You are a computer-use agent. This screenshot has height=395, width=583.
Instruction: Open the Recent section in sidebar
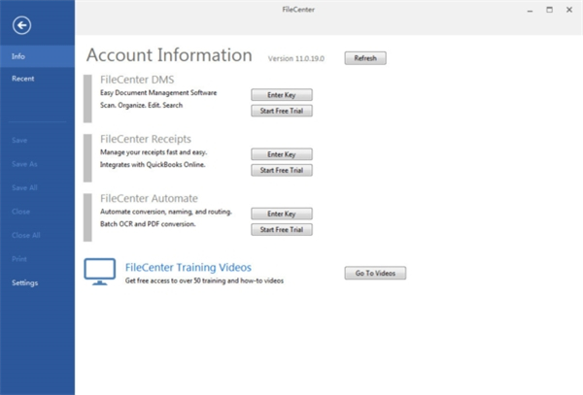23,78
